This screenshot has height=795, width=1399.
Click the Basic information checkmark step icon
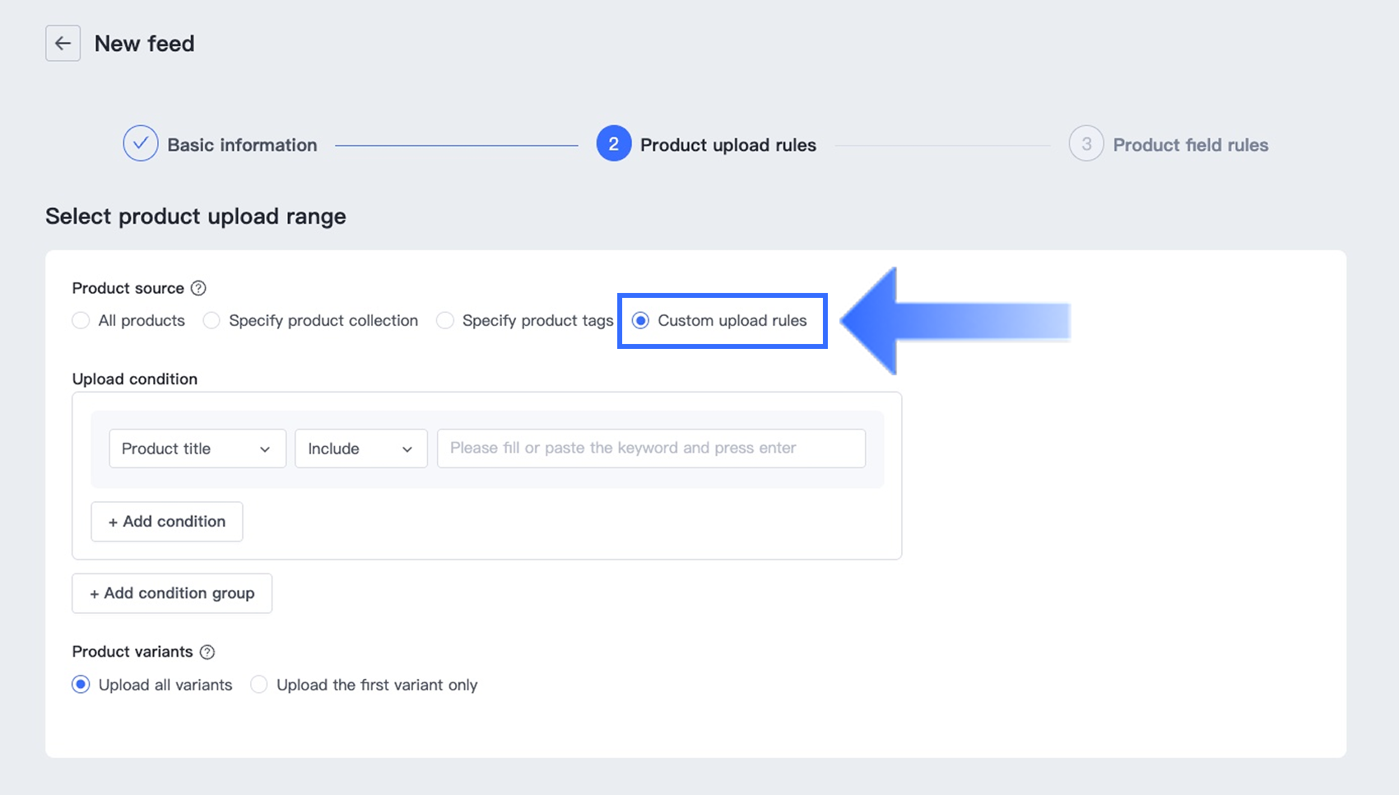pos(141,144)
